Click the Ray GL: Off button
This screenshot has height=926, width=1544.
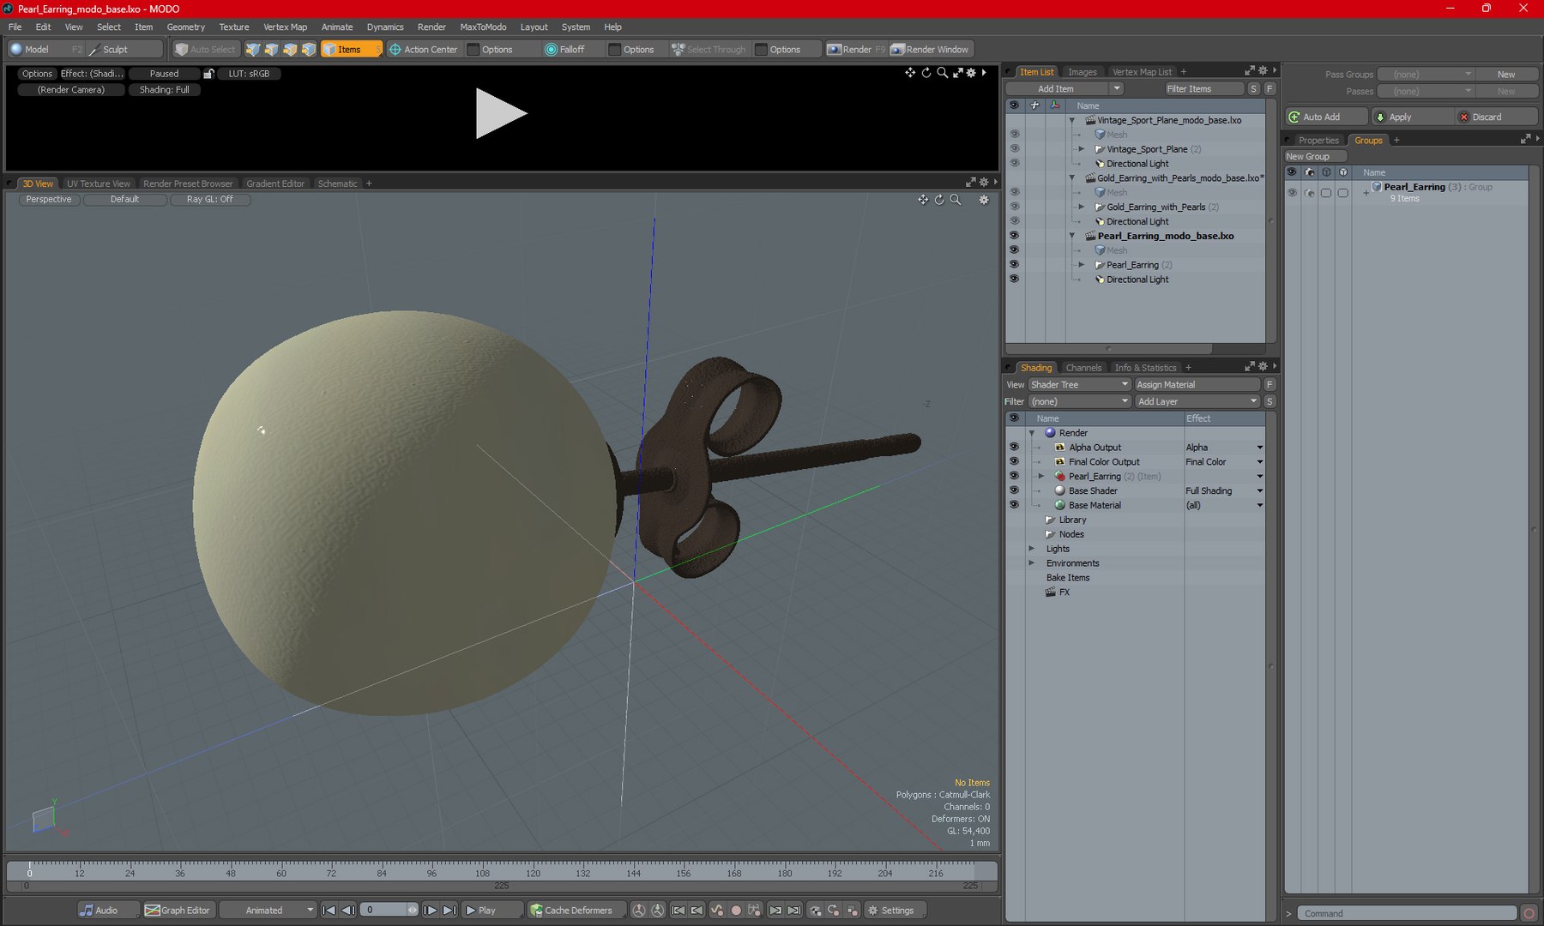(x=210, y=200)
